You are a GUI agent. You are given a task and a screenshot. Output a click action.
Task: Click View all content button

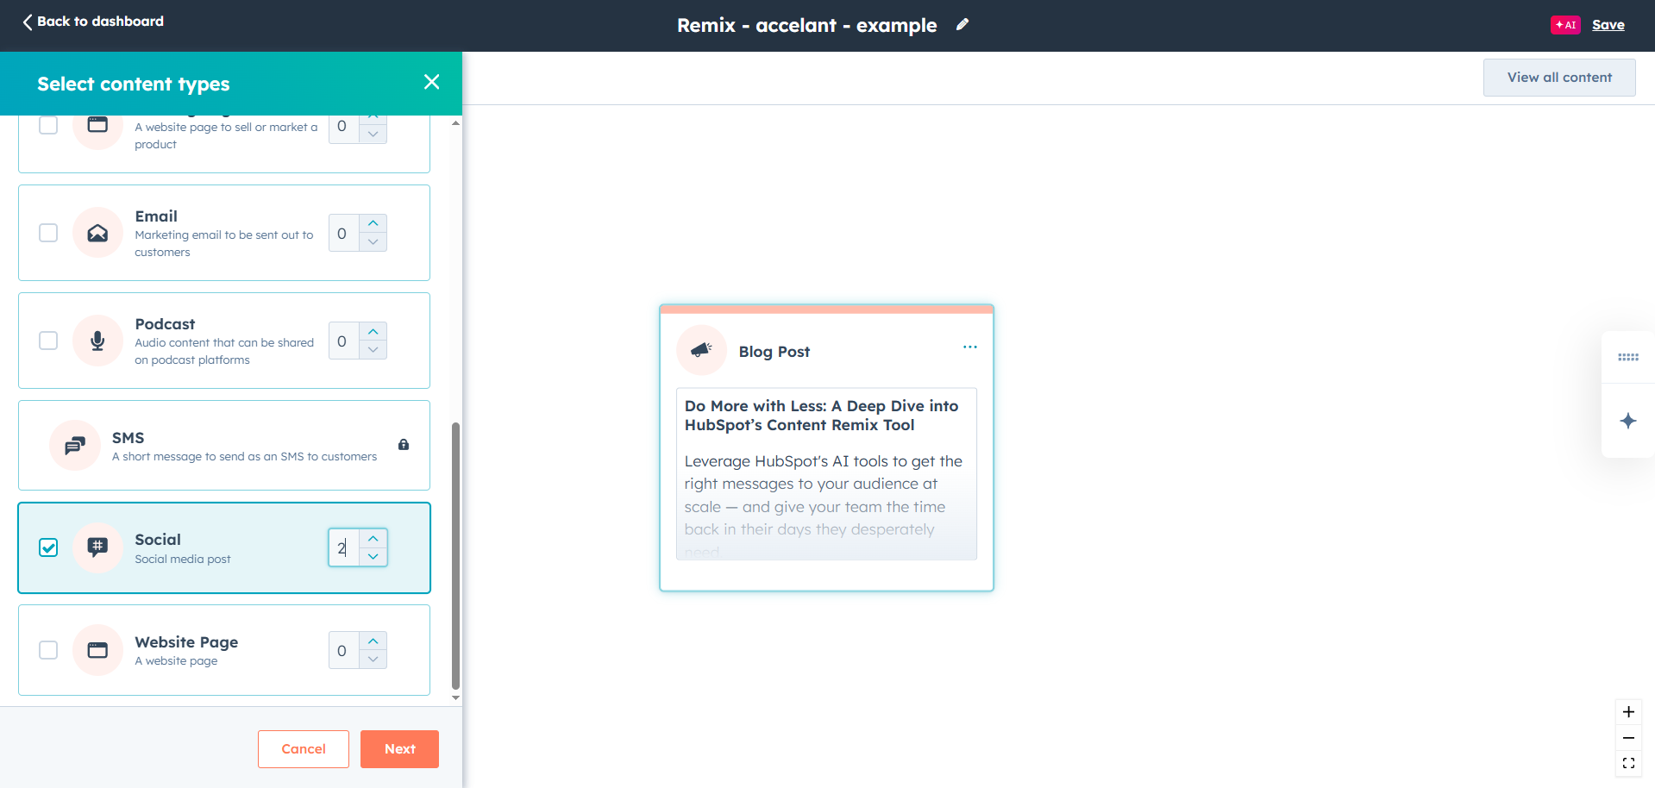click(x=1559, y=78)
